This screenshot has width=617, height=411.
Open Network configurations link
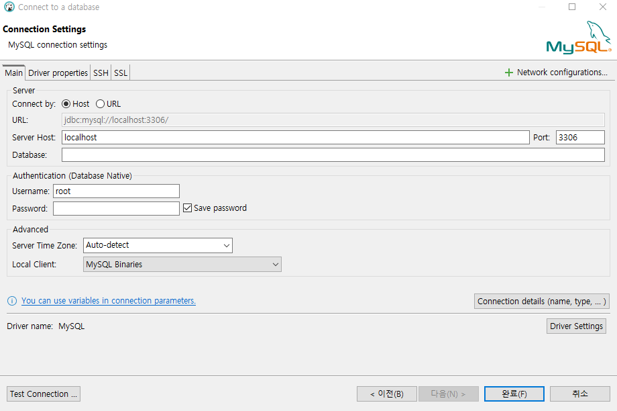click(562, 73)
